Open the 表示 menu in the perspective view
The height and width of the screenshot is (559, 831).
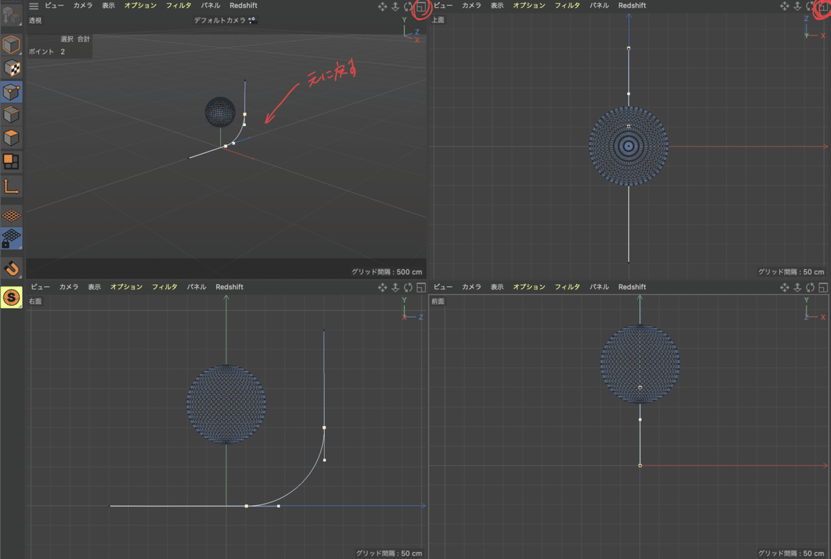click(x=109, y=6)
